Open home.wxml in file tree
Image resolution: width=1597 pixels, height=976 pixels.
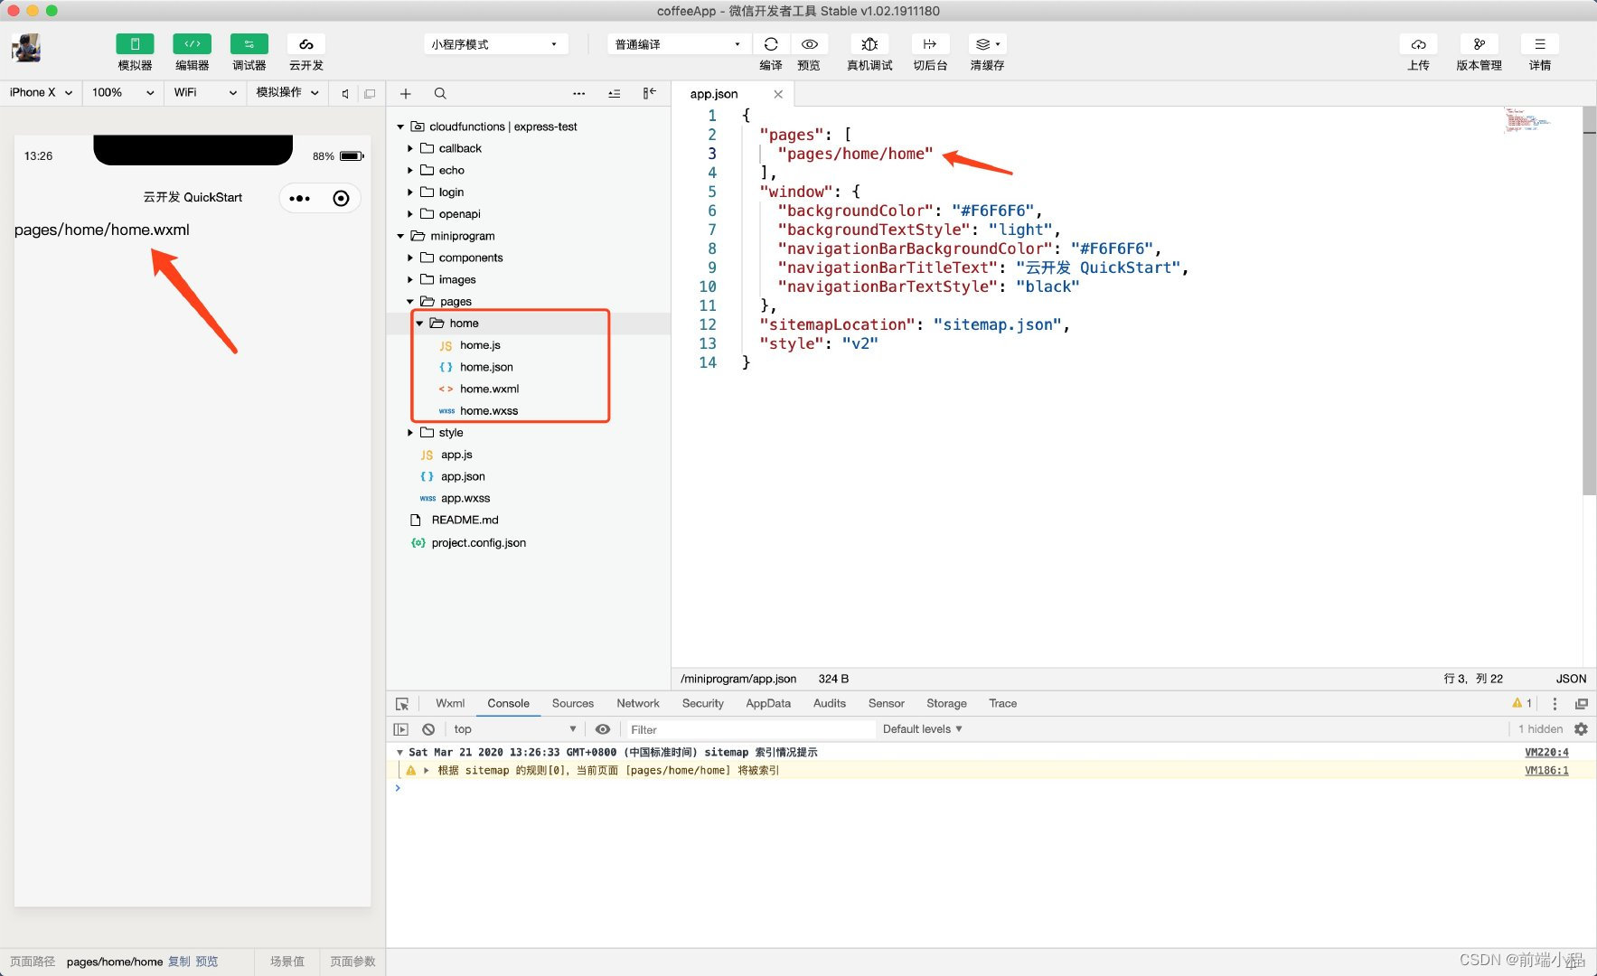(x=489, y=389)
